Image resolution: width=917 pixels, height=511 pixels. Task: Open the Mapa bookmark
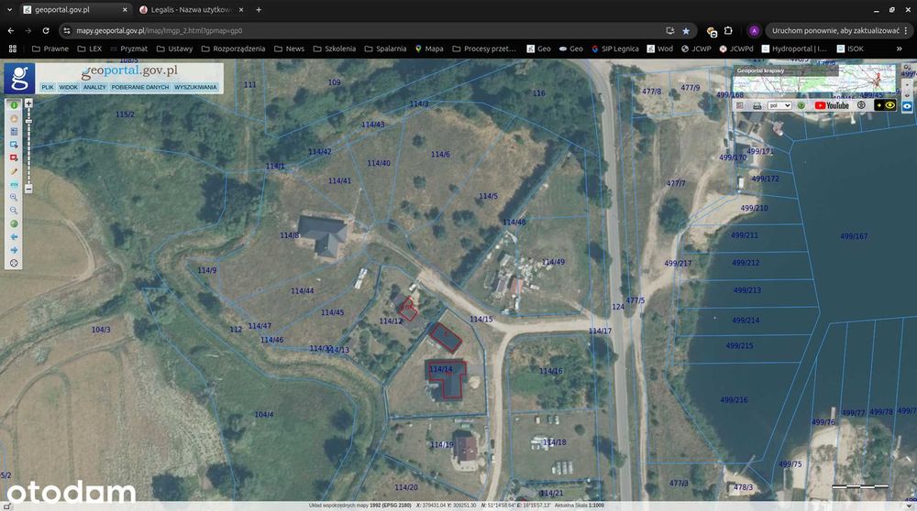(x=429, y=49)
